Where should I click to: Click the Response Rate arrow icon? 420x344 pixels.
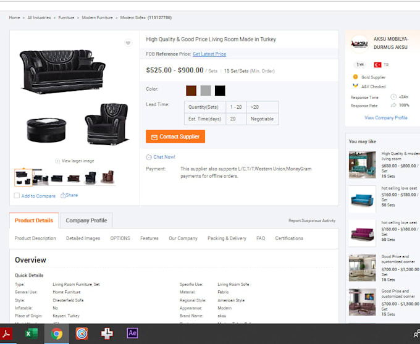click(393, 105)
